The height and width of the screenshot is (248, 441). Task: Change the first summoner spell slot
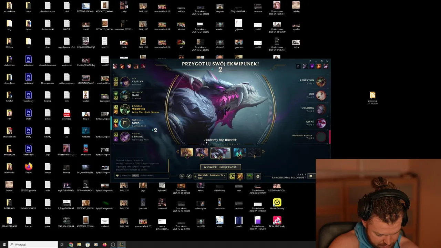tap(232, 176)
